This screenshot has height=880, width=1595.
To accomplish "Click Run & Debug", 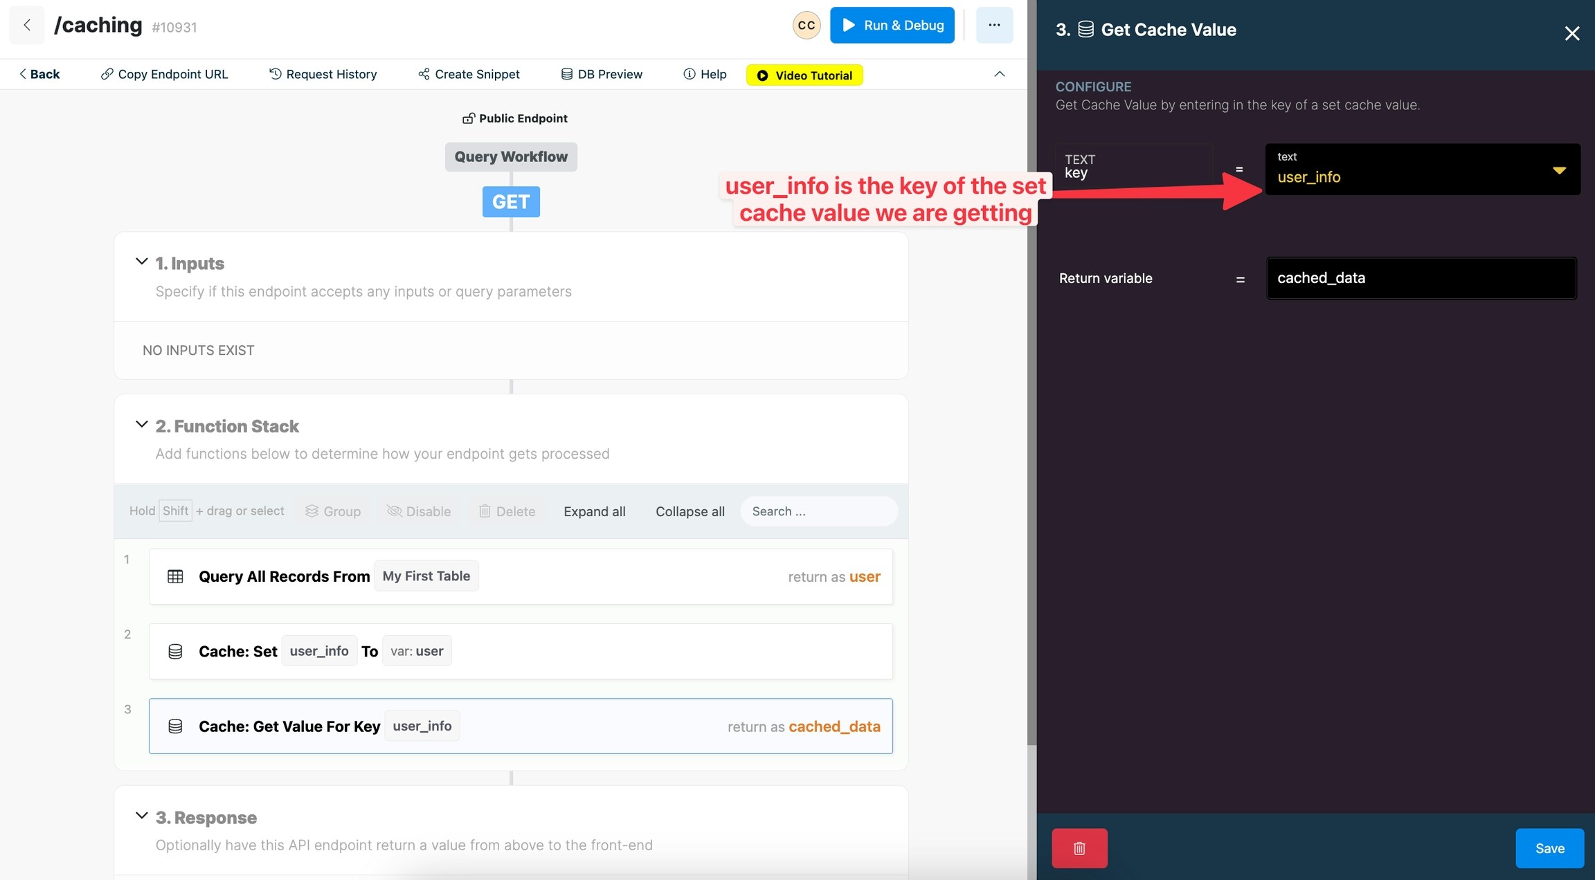I will click(x=892, y=25).
